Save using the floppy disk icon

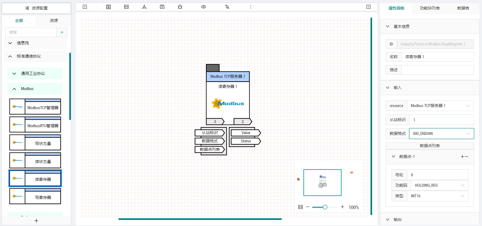point(162,7)
